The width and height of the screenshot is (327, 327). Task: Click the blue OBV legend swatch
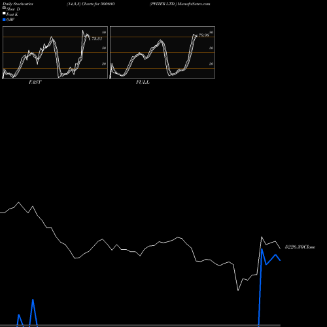4,20
